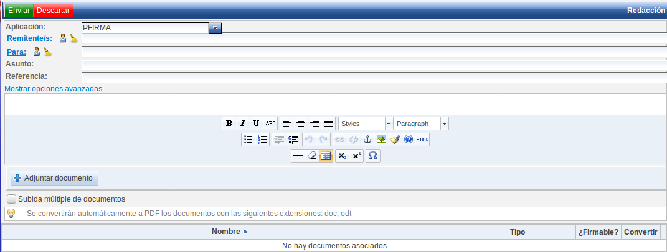Screen dimensions: 667x252
Task: Align text right in the editor
Action: pyautogui.click(x=315, y=124)
